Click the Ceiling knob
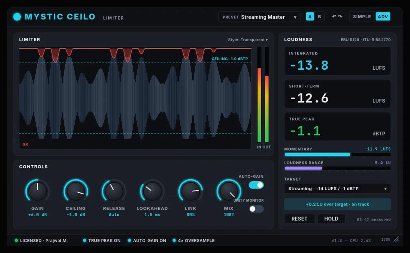 (75, 191)
